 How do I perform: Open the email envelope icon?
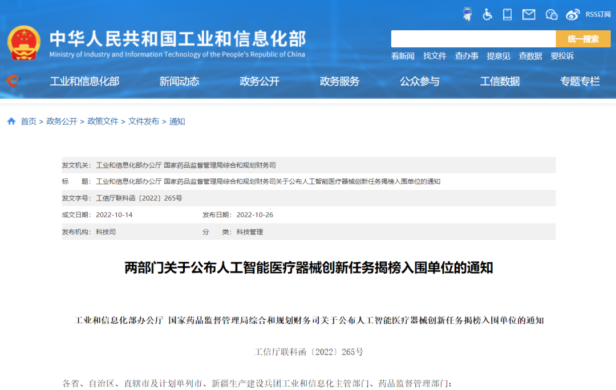(529, 14)
